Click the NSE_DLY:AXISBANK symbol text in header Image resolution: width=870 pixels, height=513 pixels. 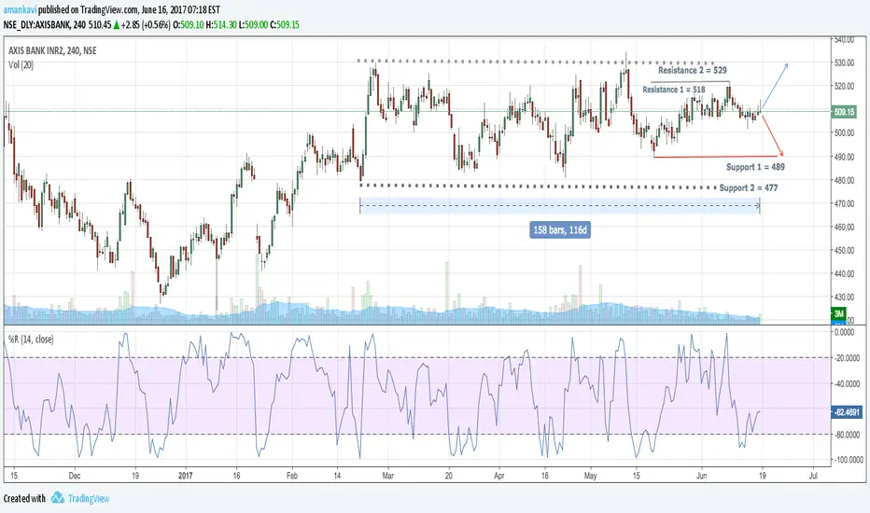click(x=36, y=25)
